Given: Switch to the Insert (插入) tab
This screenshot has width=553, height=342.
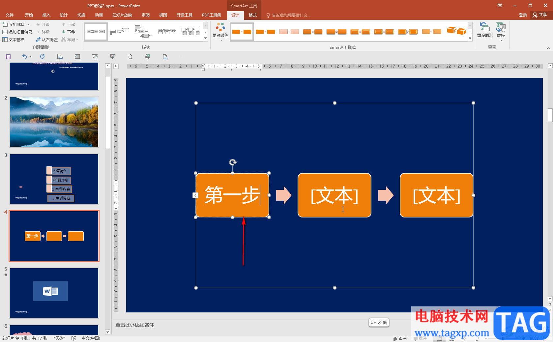Looking at the screenshot, I should pyautogui.click(x=46, y=15).
